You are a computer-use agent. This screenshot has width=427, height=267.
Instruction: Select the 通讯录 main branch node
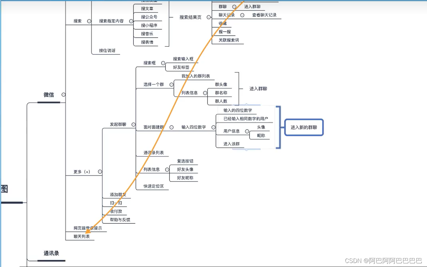click(x=51, y=253)
